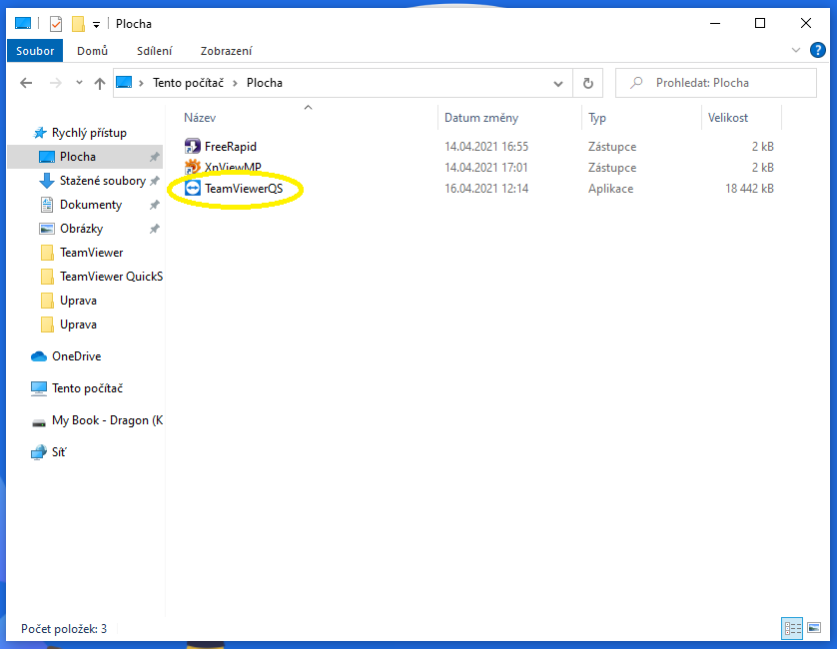This screenshot has height=649, width=837.
Task: Refresh the folder with the refresh button
Action: 587,83
